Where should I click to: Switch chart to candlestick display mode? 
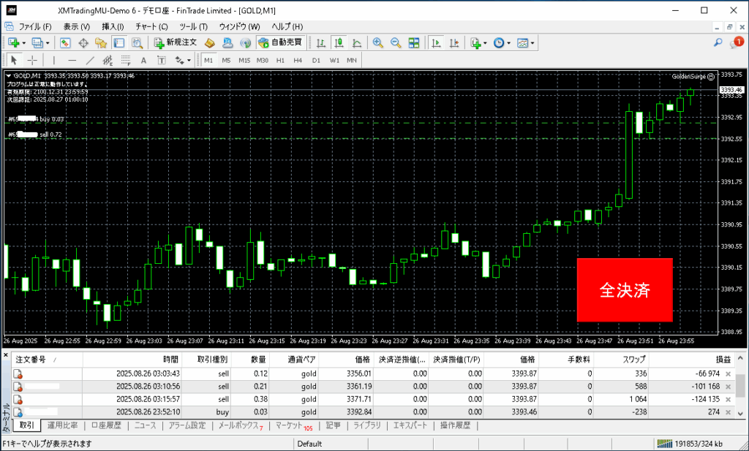pos(339,43)
